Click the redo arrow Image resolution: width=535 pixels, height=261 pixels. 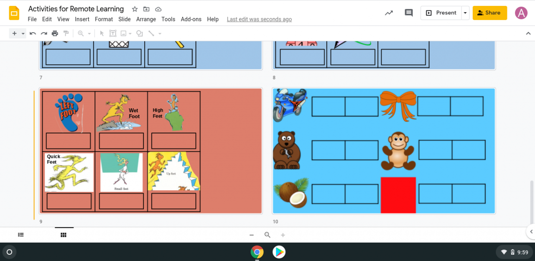coord(43,33)
